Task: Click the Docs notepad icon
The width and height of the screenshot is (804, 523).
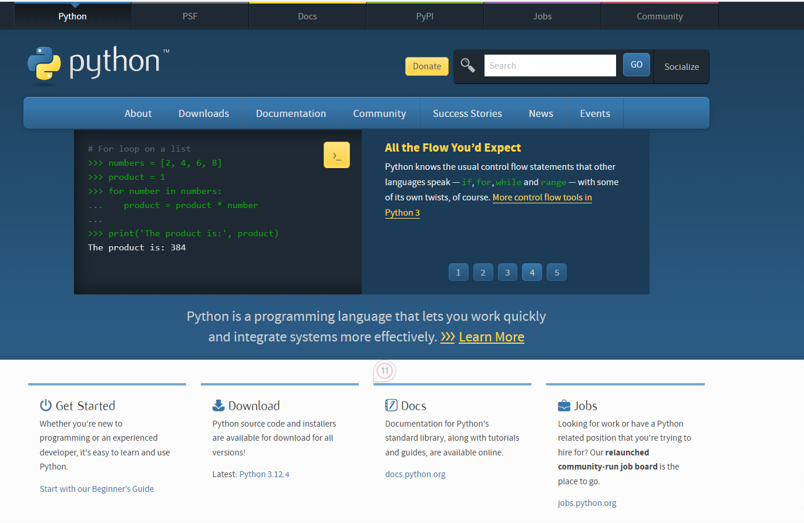Action: tap(391, 405)
